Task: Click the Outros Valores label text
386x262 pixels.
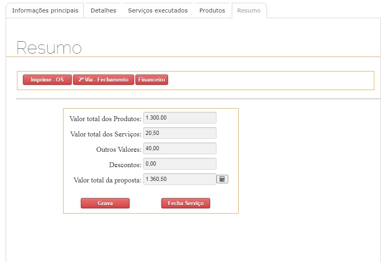Action: click(119, 149)
